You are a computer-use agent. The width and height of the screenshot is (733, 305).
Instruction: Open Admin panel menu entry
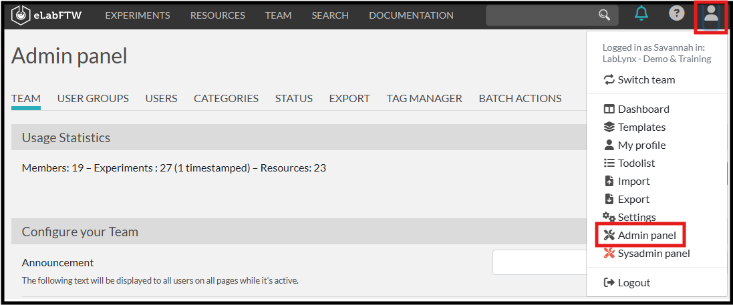(x=646, y=235)
